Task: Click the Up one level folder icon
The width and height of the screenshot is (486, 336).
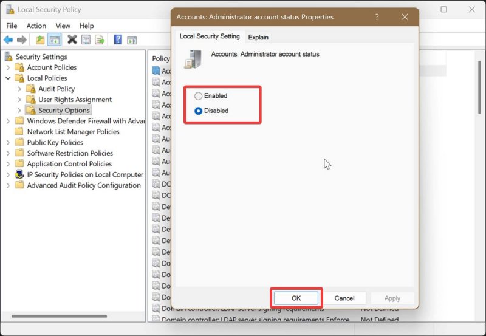Action: [x=40, y=39]
